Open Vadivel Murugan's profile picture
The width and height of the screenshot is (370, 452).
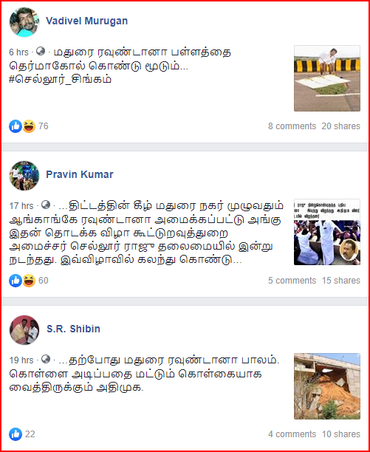[x=24, y=21]
